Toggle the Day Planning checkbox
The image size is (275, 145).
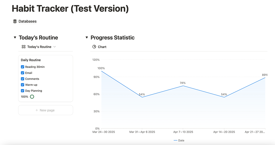(23, 91)
